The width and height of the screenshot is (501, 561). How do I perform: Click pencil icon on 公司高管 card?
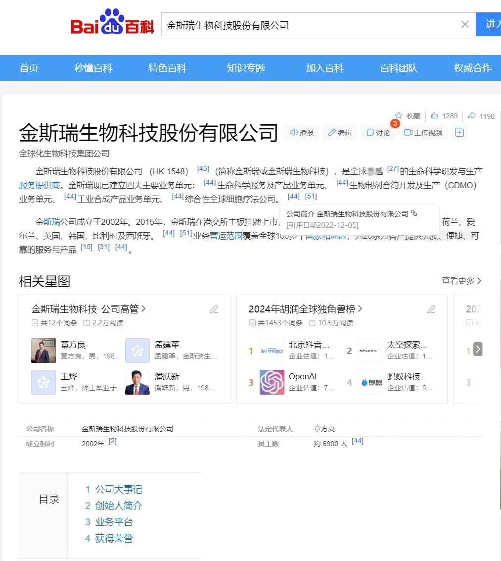point(214,309)
